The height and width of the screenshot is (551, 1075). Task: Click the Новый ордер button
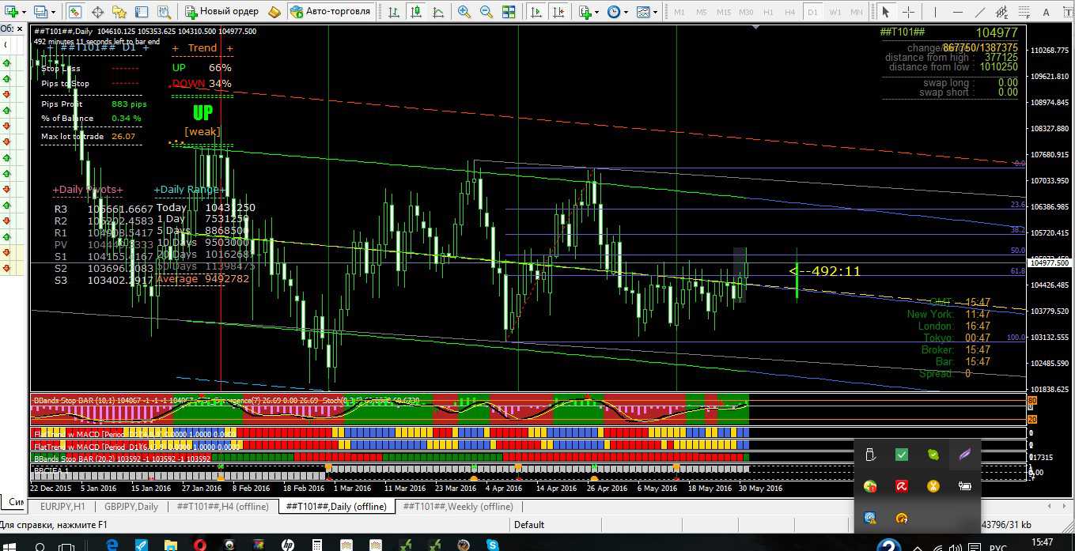coord(221,12)
